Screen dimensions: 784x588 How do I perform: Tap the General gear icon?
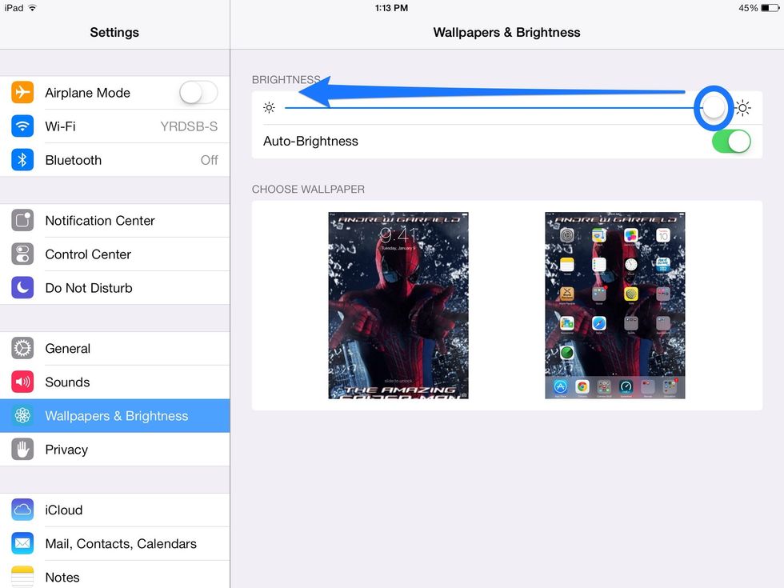point(22,349)
